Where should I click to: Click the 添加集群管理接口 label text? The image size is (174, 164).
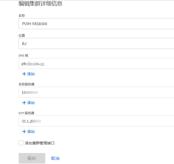coord(39,143)
